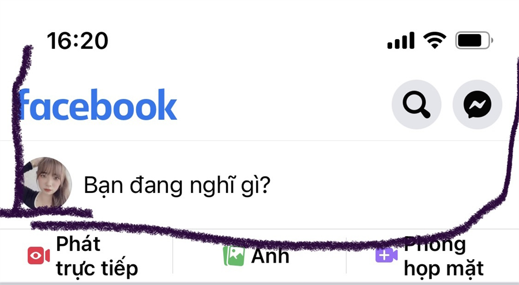Tap the cellular signal bars icon

401,41
